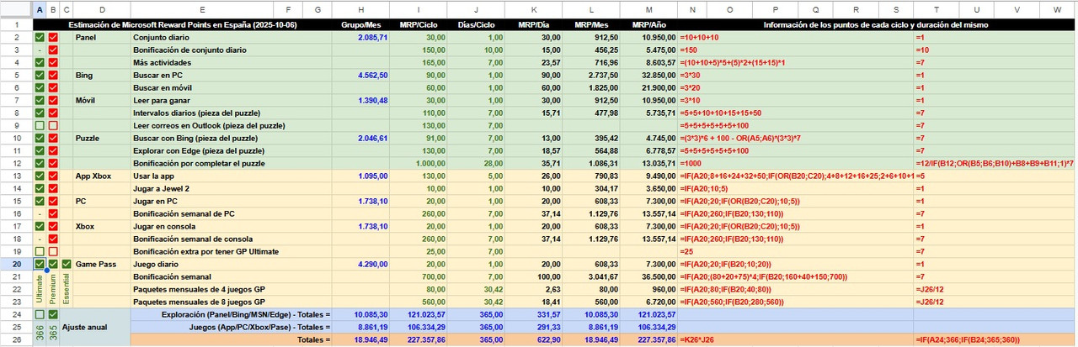Click the 'Días/Ciclo' header cell
Screen dimensions: 1078x347
coord(476,25)
